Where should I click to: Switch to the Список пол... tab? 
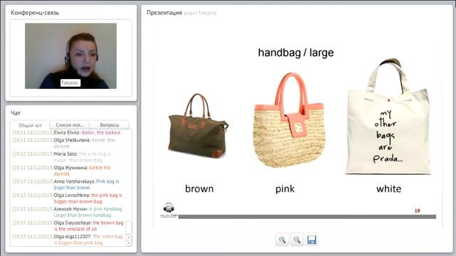70,125
